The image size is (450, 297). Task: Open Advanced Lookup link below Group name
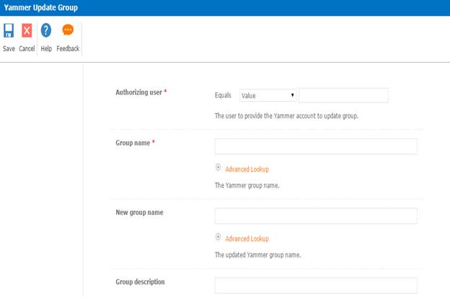pos(247,169)
